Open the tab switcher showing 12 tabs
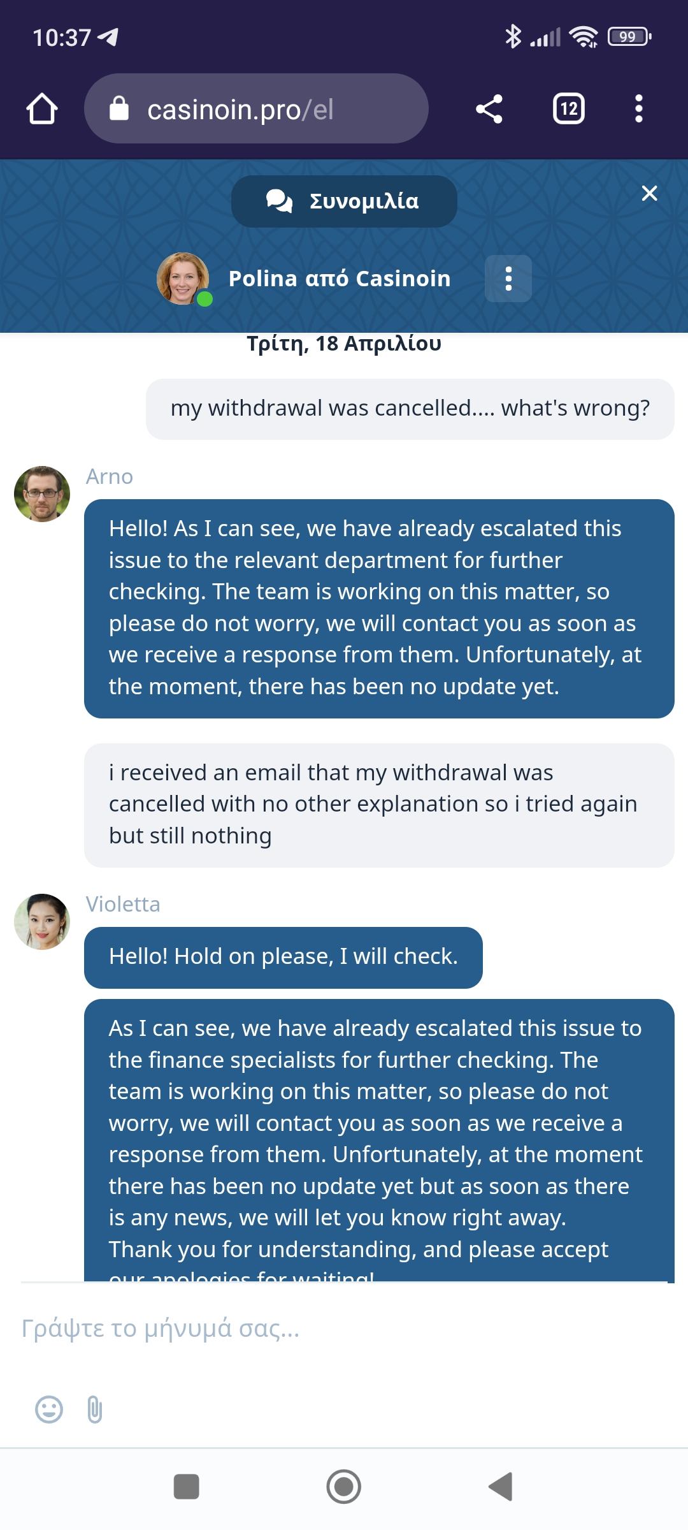688x1530 pixels. tap(568, 109)
